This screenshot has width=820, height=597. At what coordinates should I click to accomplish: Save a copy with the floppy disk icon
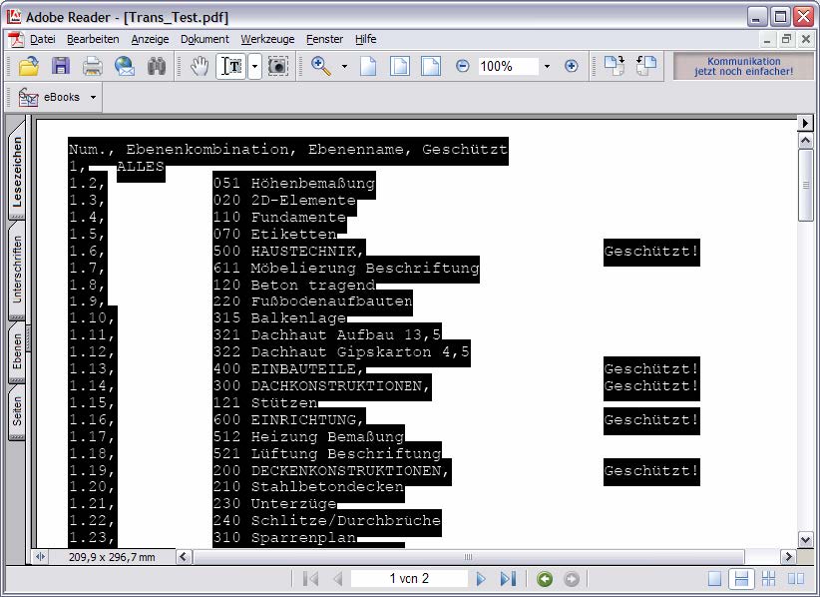coord(61,67)
